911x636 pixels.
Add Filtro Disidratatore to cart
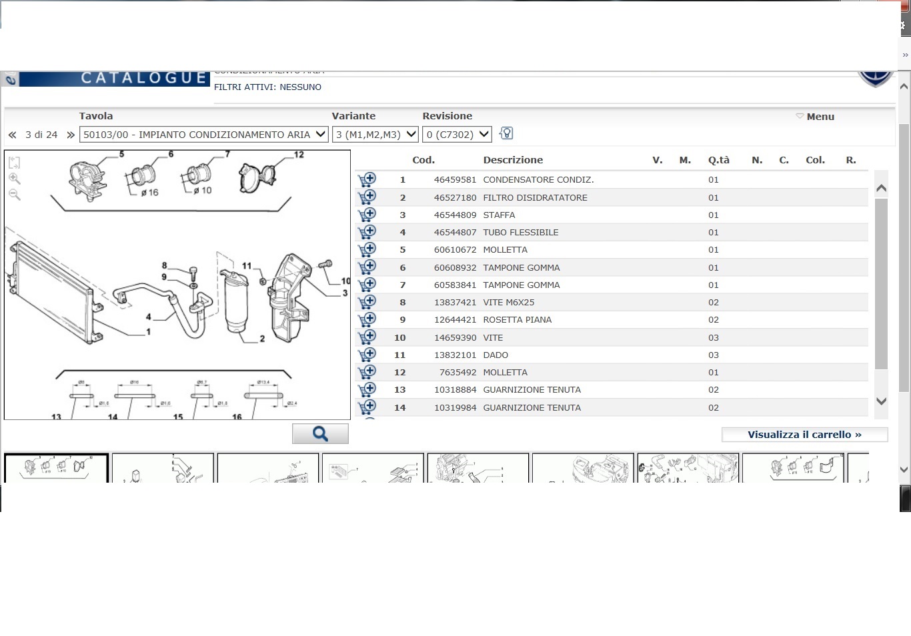367,197
